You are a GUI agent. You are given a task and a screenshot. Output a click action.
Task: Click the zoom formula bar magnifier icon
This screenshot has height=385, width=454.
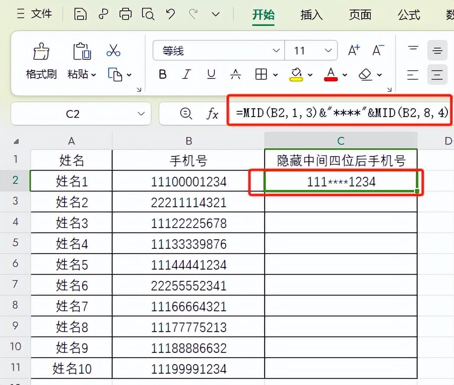click(185, 113)
